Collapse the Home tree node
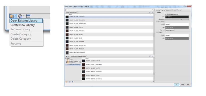This screenshot has height=96, width=206. point(66,58)
